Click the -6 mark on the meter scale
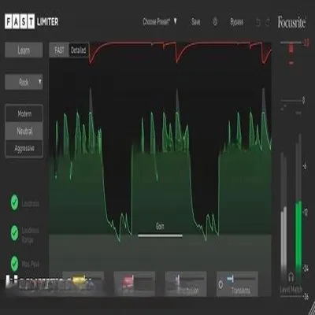The width and height of the screenshot is (315, 315). 305,166
